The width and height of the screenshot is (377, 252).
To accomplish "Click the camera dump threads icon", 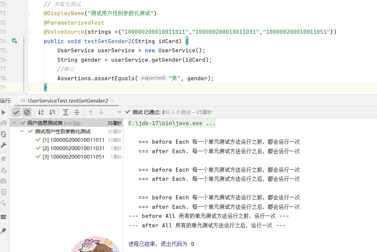I will (3, 181).
